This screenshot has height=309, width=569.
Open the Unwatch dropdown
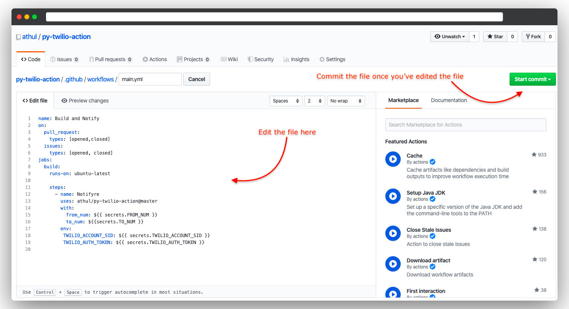(x=450, y=37)
